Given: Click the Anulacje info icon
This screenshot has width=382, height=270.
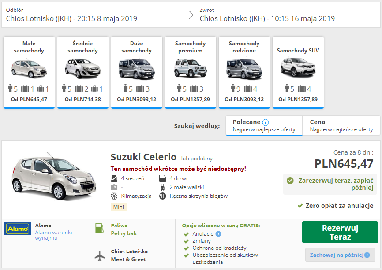Looking at the screenshot, I should coord(218,234).
